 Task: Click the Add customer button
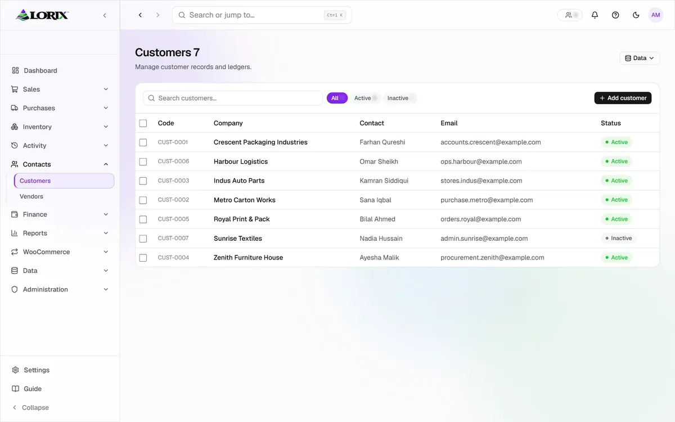coord(623,98)
